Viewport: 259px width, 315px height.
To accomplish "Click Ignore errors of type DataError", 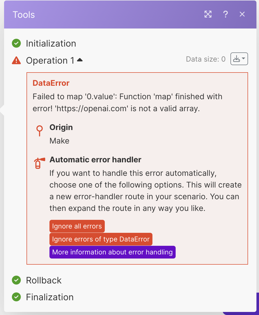I will (101, 239).
